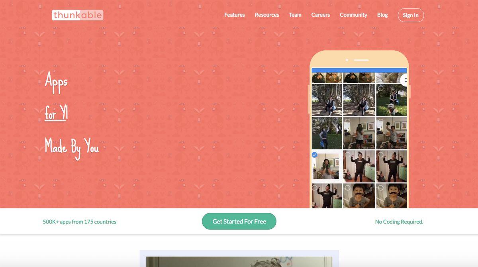Open the Careers link
478x267 pixels.
(321, 15)
